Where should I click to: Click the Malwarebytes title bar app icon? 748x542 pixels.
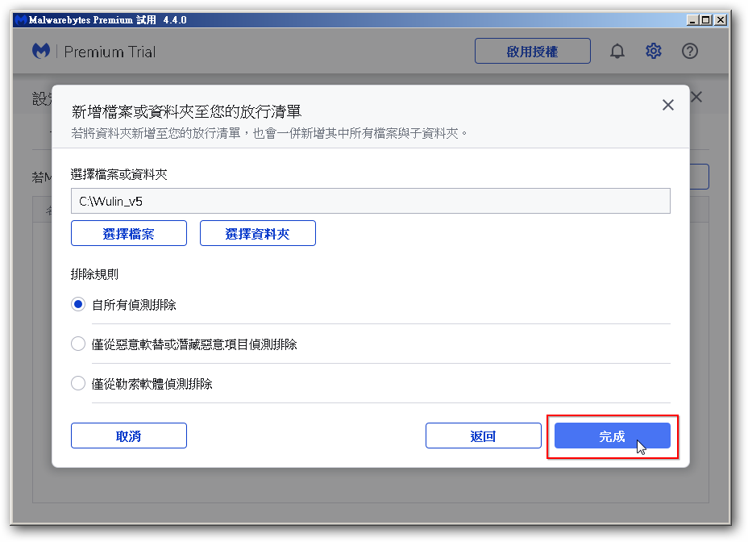20,19
